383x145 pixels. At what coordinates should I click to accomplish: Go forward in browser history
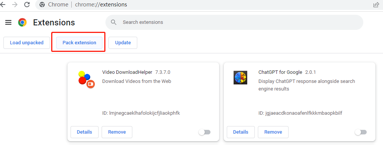[15, 5]
